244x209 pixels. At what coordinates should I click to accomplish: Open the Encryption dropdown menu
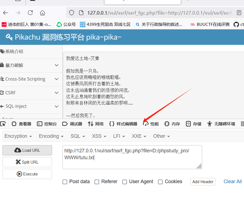[x=18, y=136]
